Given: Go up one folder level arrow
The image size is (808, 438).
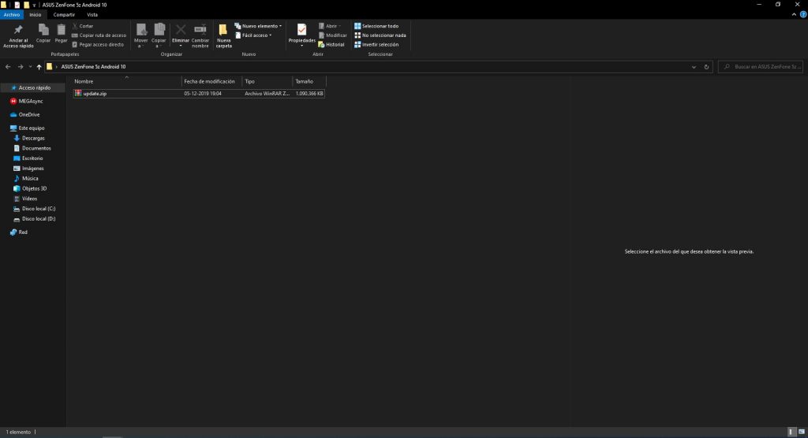Looking at the screenshot, I should point(39,67).
